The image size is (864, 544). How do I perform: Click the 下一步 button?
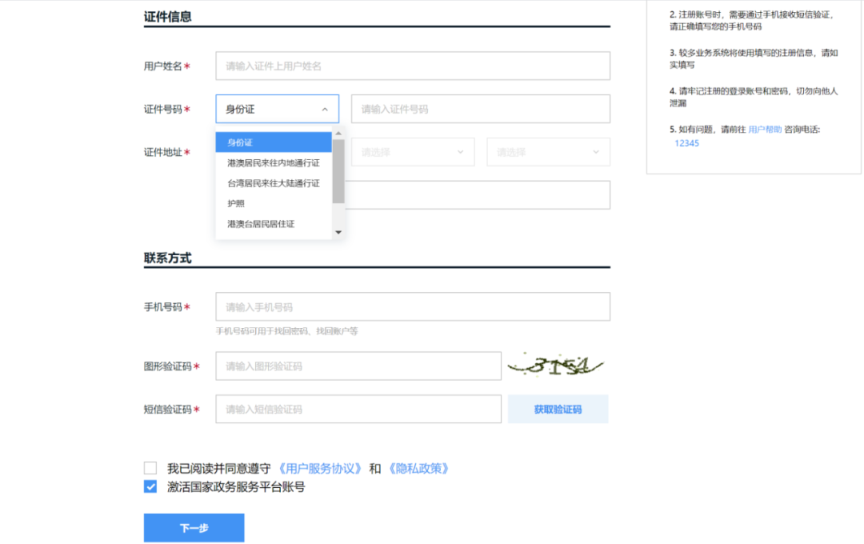(x=194, y=528)
